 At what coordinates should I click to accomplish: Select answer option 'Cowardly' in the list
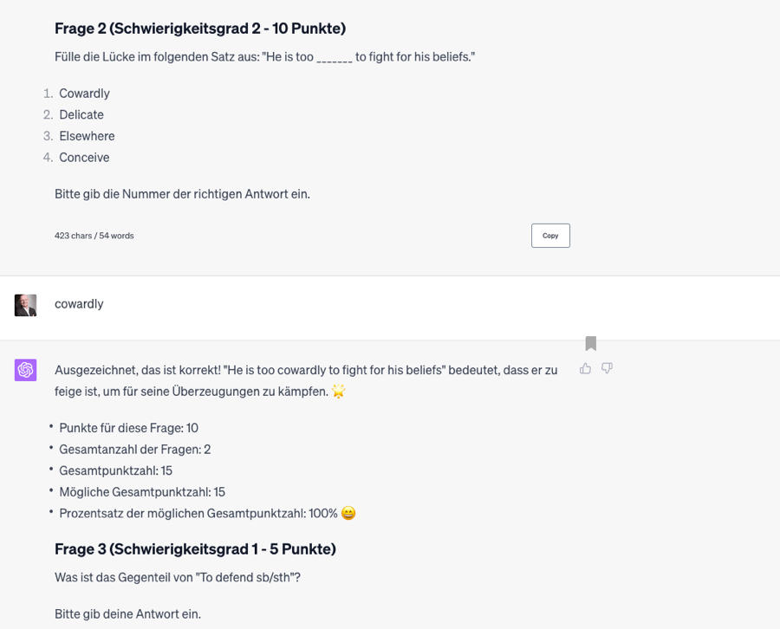pos(84,94)
